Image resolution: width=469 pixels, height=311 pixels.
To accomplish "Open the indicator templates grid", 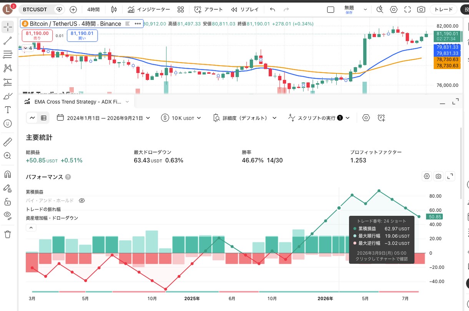I will (181, 9).
